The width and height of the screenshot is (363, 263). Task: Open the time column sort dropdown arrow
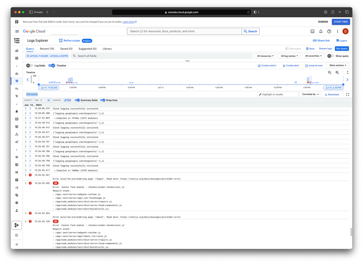click(x=48, y=100)
